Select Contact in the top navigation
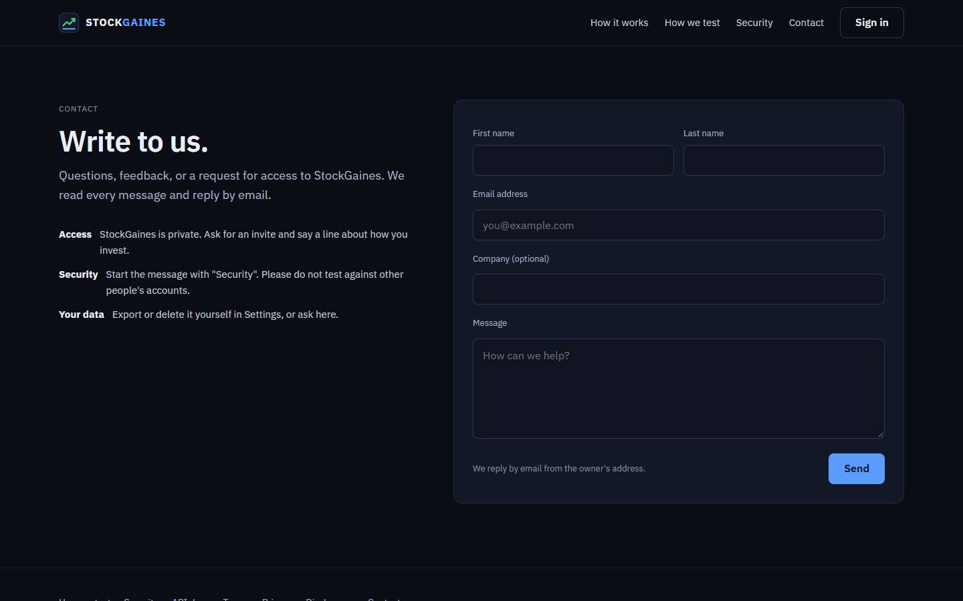 pos(807,23)
